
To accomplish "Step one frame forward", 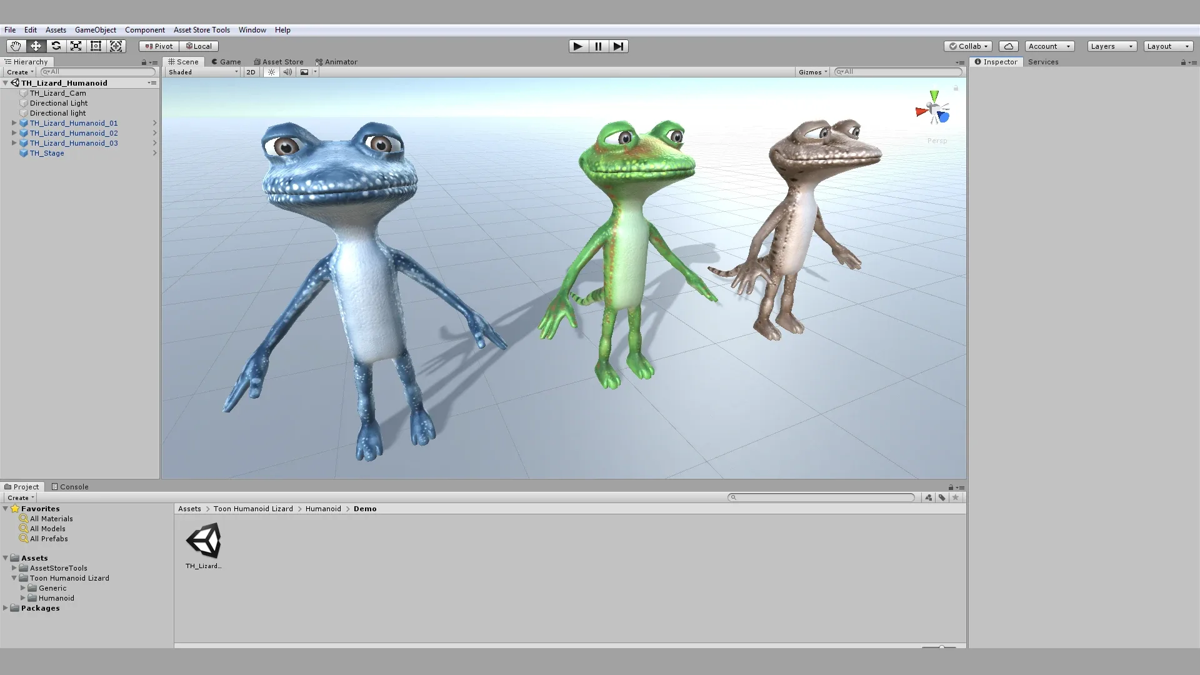I will (618, 46).
